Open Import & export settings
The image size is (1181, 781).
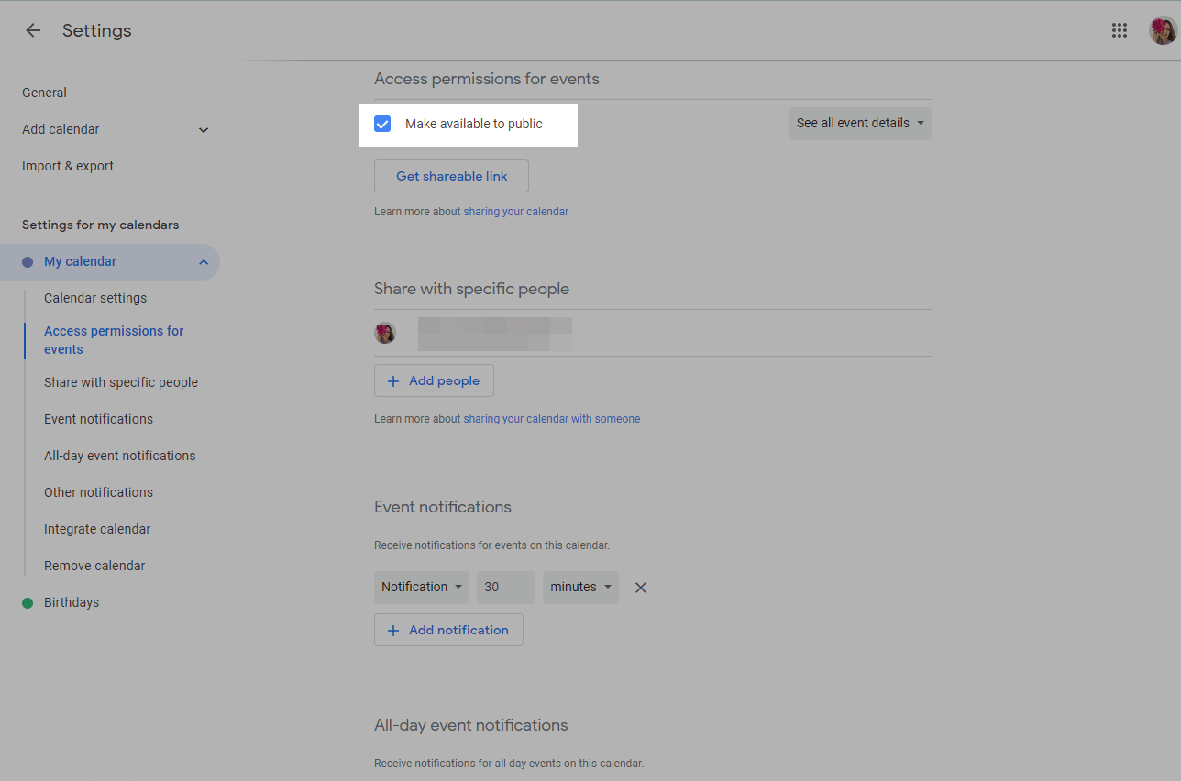pos(68,166)
